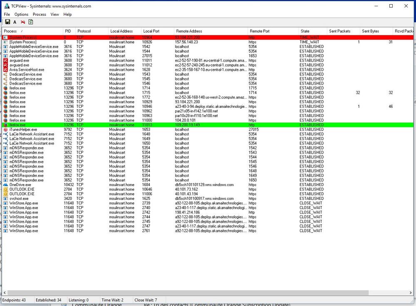The height and width of the screenshot is (306, 416).
Task: Open the View menu
Action: (x=55, y=14)
